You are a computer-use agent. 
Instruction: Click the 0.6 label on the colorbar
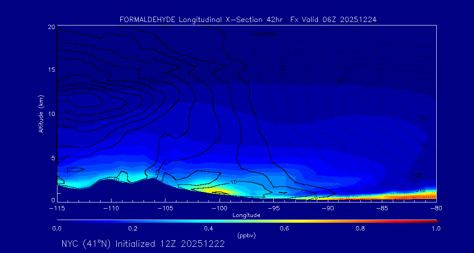click(x=284, y=228)
